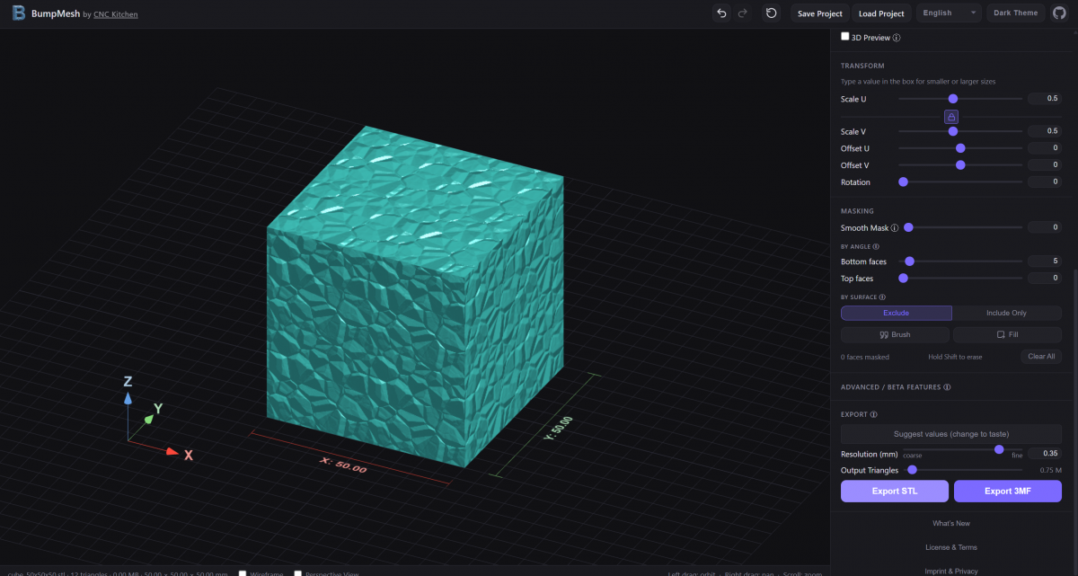Image resolution: width=1078 pixels, height=576 pixels.
Task: Open the Imprint & Privacy link
Action: (951, 571)
